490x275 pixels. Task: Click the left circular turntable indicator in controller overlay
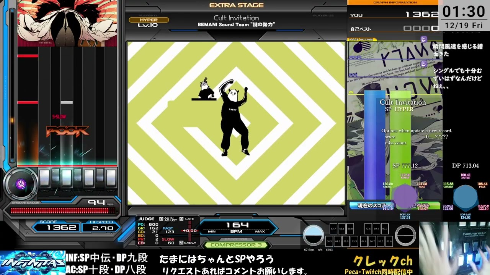[313, 235]
